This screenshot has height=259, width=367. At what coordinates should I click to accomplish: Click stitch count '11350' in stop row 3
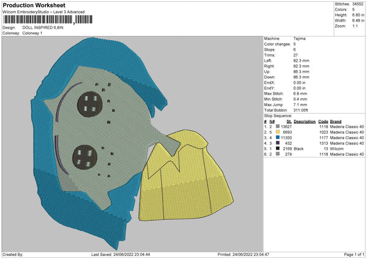click(x=286, y=138)
